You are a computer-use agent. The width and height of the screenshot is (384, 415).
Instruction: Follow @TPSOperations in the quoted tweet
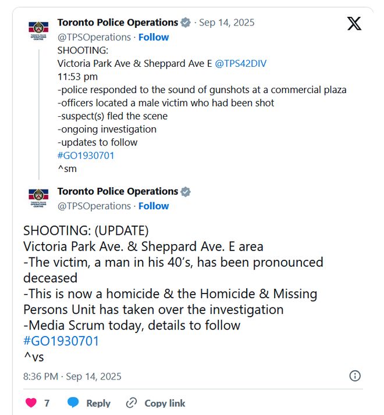154,37
